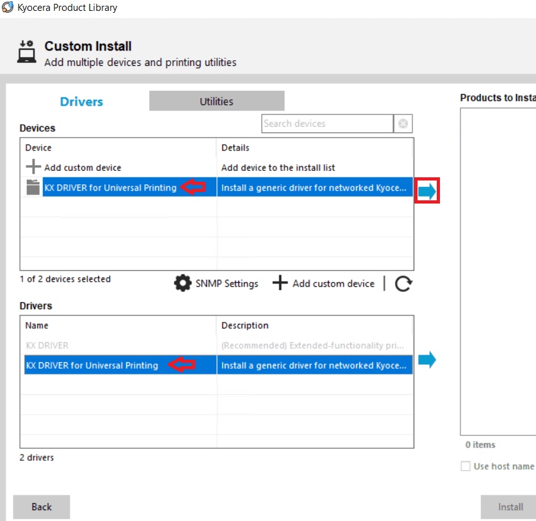This screenshot has height=521, width=536.
Task: Click the device's 'Install a generic driver' details cell
Action: (x=315, y=188)
